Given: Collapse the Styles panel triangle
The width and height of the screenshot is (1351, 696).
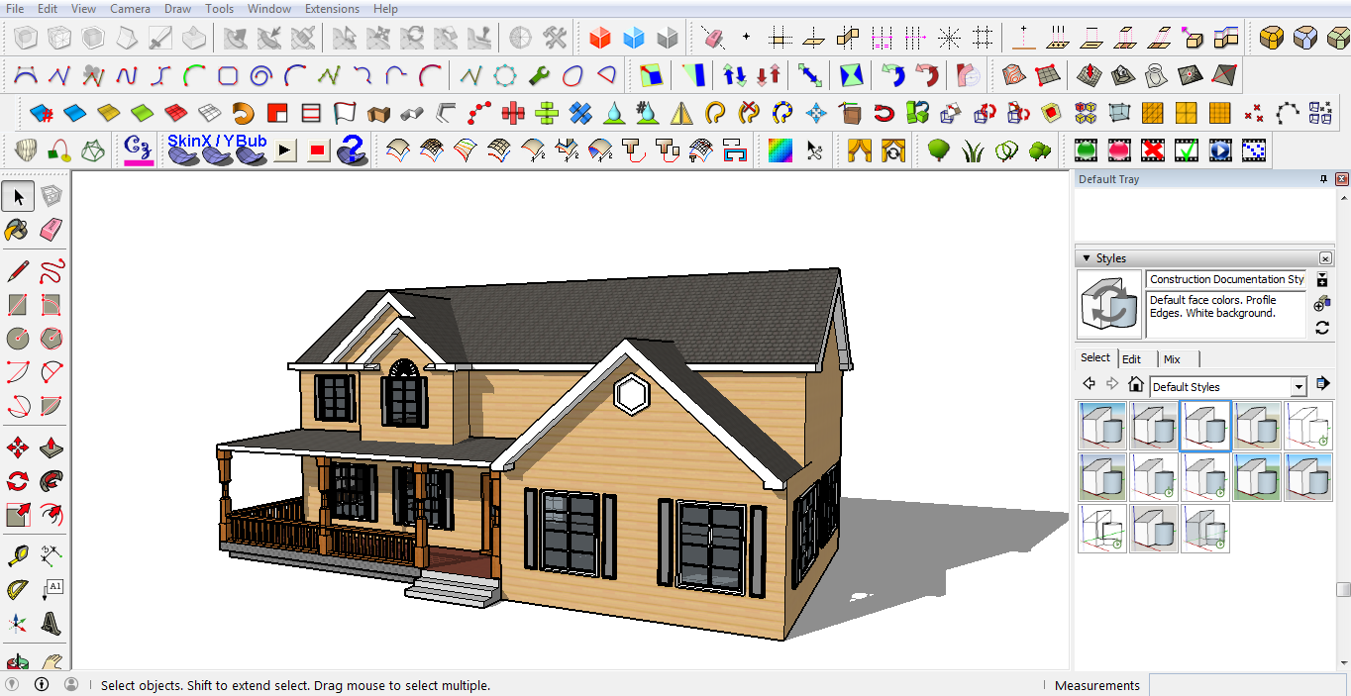Looking at the screenshot, I should (1087, 258).
